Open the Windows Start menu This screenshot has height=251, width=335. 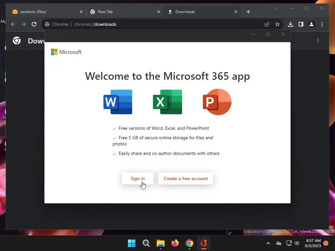pos(132,243)
